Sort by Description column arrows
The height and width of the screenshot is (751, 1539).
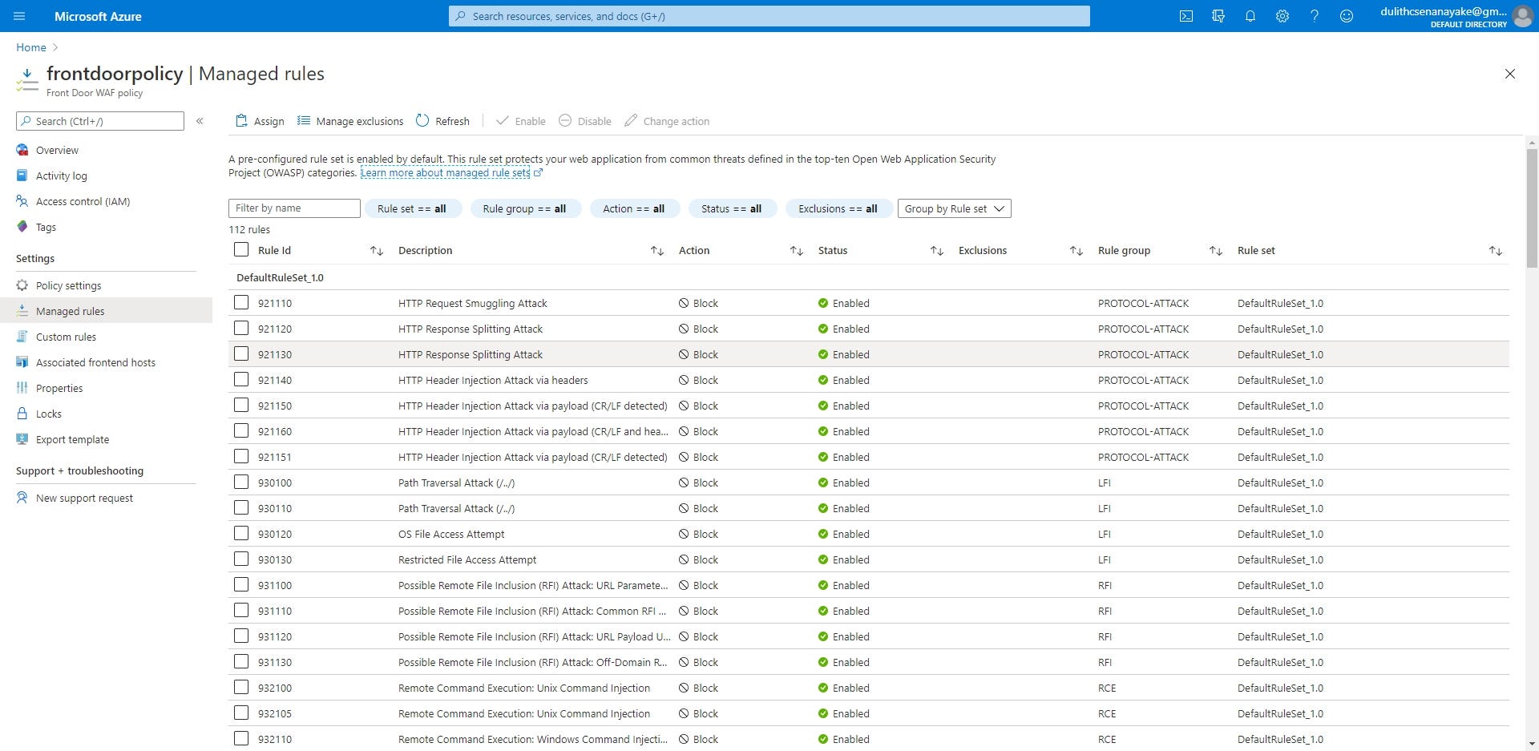[x=657, y=251]
